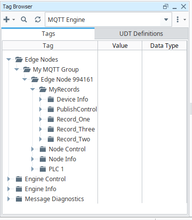Close the Tag Browser panel
Screen dimensions: 192x220
click(184, 6)
